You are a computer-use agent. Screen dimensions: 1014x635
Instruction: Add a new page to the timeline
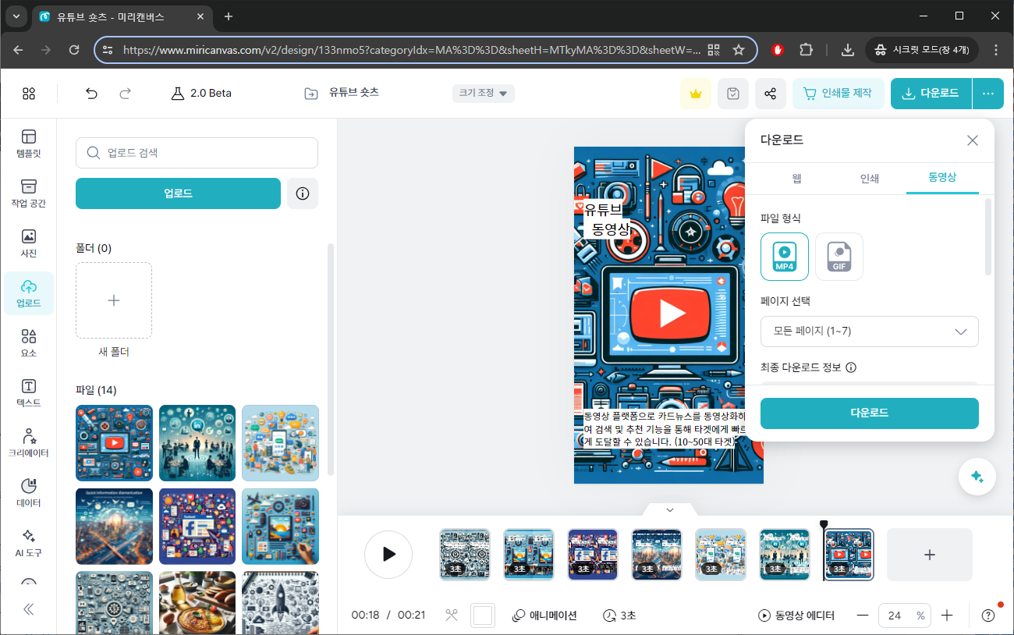(930, 555)
